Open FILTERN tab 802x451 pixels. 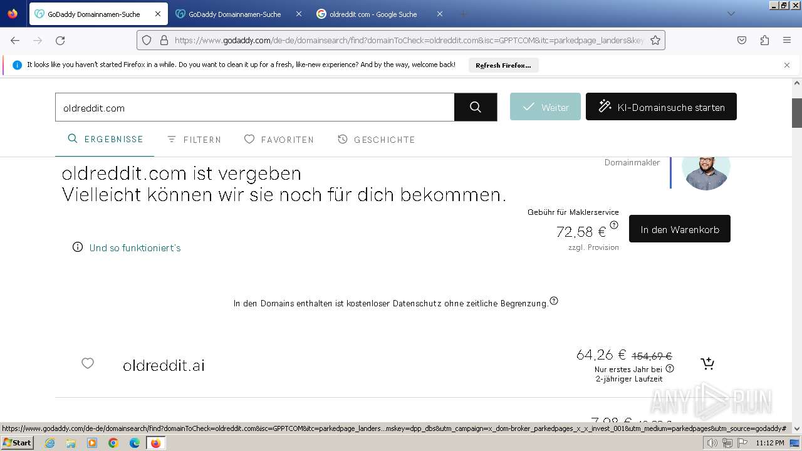point(194,140)
